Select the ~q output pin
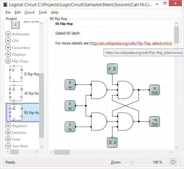Image resolution: width=184 pixels, height=169 pixels. [x=154, y=122]
